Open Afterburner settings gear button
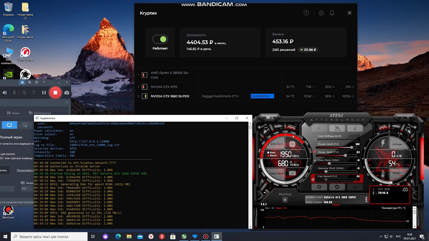Screen dimensions: 429x241 319,187
